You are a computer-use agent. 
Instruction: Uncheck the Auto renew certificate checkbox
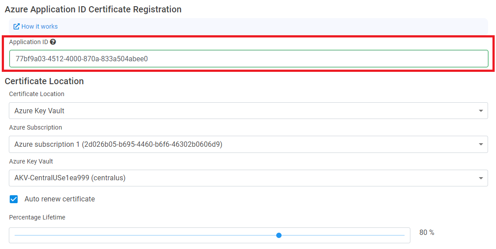pos(14,199)
